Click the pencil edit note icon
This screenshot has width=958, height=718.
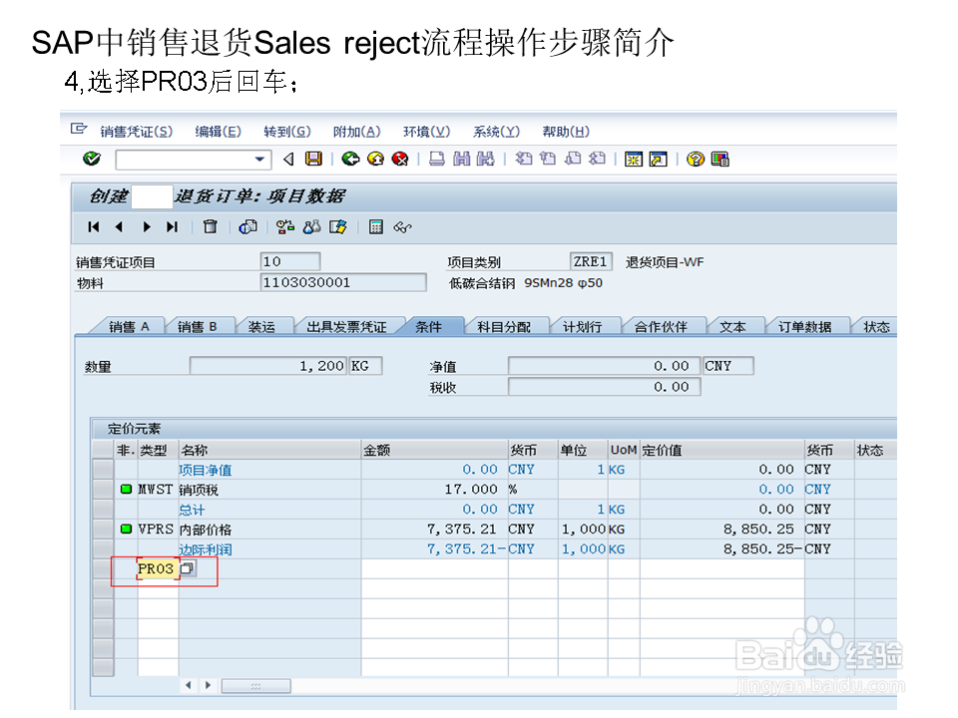tap(338, 227)
